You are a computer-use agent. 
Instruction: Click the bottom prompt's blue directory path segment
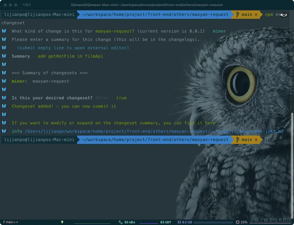click(x=155, y=139)
